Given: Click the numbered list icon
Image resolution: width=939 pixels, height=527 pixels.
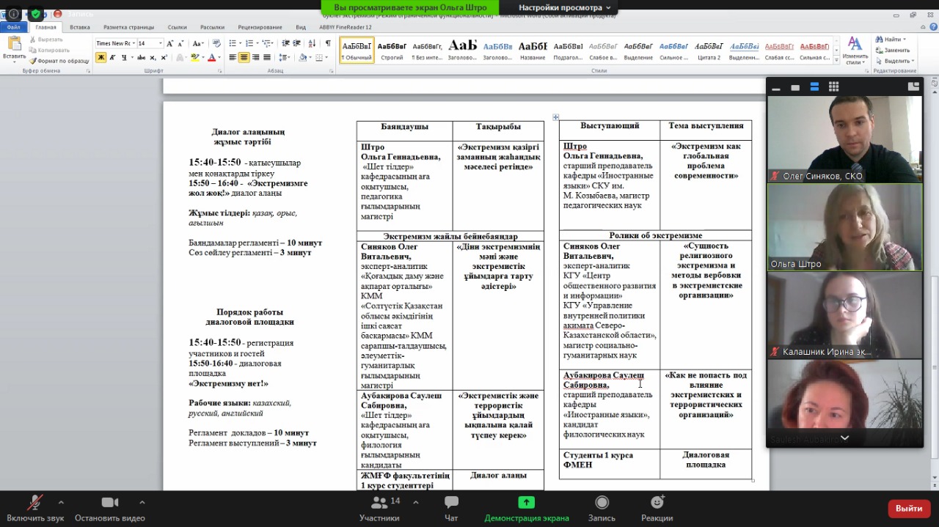Looking at the screenshot, I should 249,43.
